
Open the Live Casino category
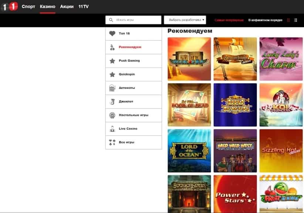click(x=134, y=129)
